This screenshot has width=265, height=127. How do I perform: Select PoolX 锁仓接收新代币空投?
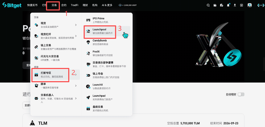pyautogui.click(x=107, y=53)
